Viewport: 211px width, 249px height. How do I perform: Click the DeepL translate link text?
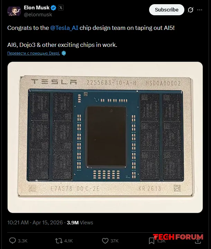(x=33, y=53)
